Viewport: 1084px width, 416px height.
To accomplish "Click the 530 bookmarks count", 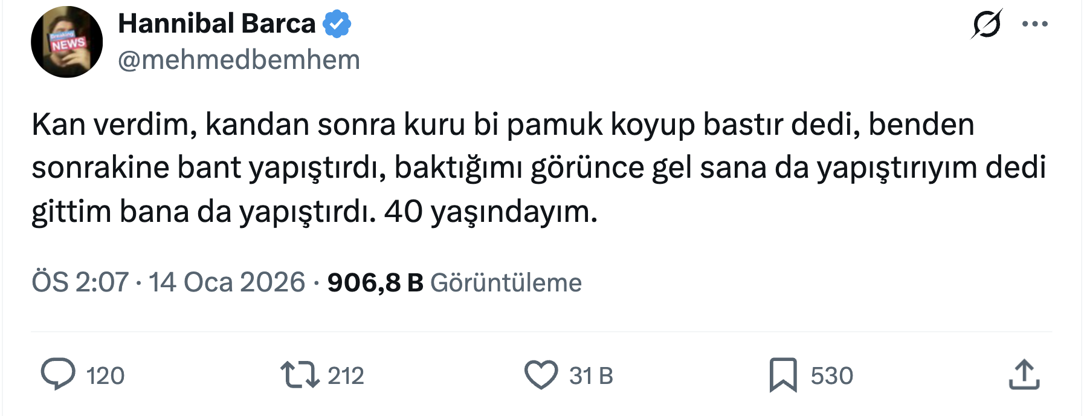I will (831, 376).
